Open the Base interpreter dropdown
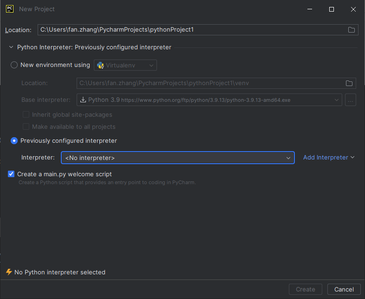This screenshot has width=365, height=299. tap(209, 100)
